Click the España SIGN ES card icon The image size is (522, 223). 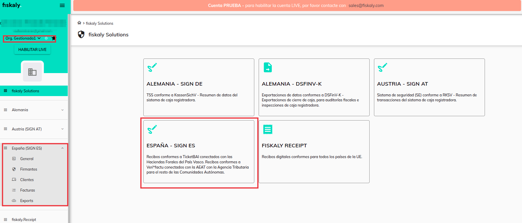(x=152, y=129)
